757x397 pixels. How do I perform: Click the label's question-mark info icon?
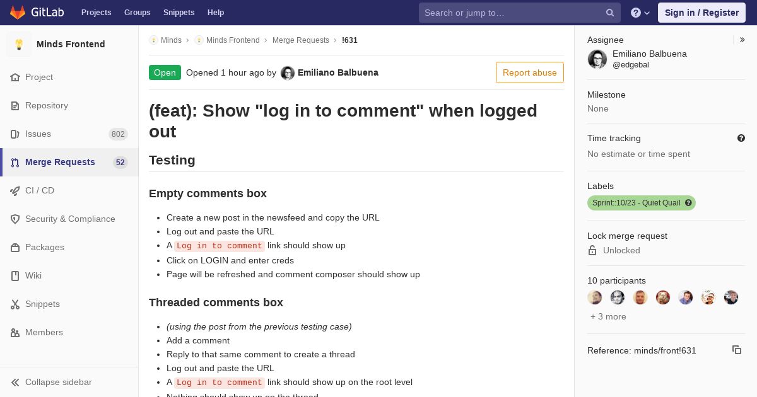pyautogui.click(x=689, y=203)
